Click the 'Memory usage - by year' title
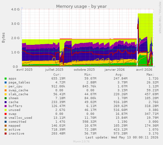Image resolution: width=163 pixels, height=145 pixels. (x=81, y=6)
